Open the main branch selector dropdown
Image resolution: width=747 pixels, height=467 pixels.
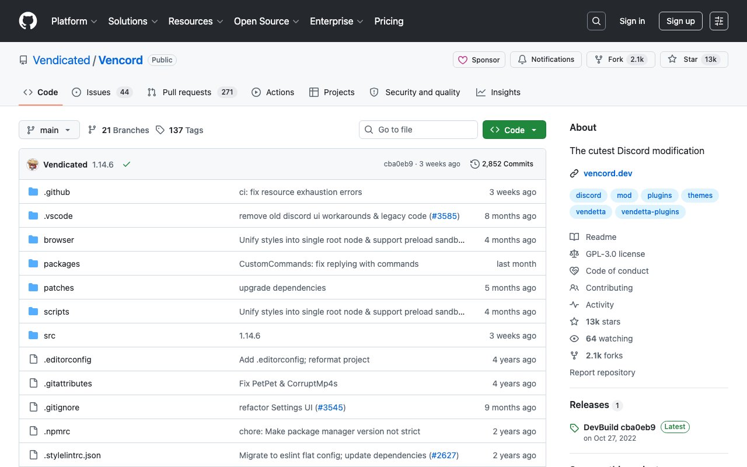pyautogui.click(x=49, y=130)
